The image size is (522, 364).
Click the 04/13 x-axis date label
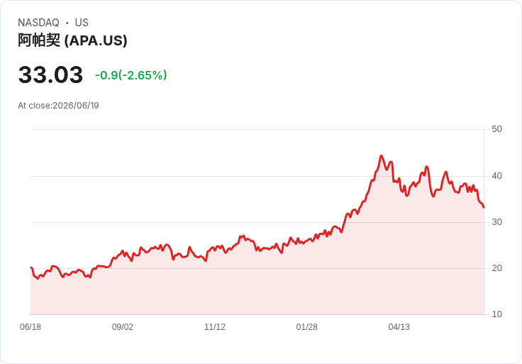(399, 327)
